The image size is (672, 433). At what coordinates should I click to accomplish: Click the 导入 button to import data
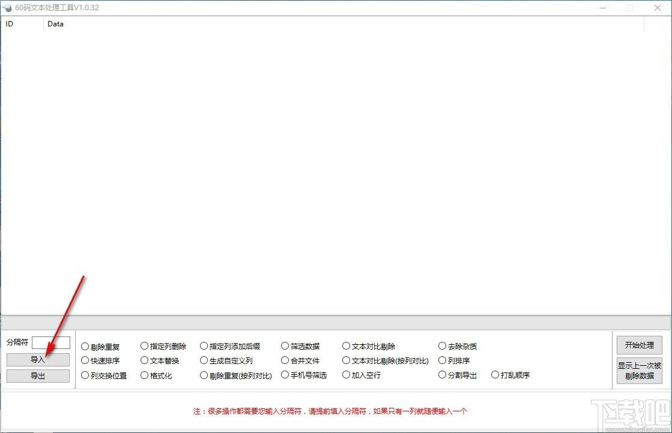[x=38, y=360]
